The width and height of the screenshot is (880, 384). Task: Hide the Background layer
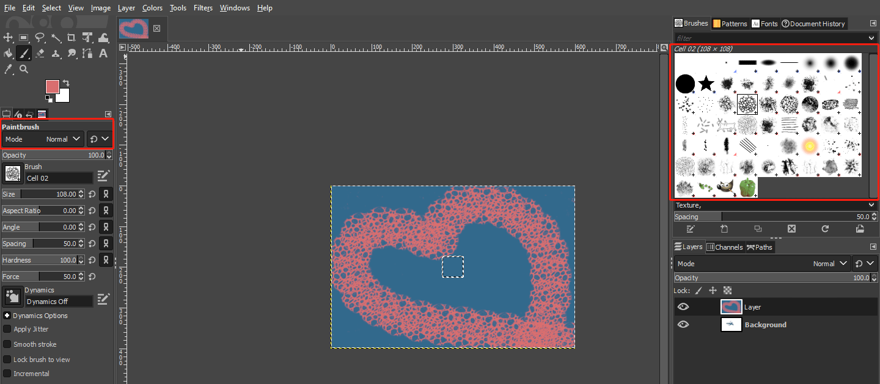(x=683, y=324)
